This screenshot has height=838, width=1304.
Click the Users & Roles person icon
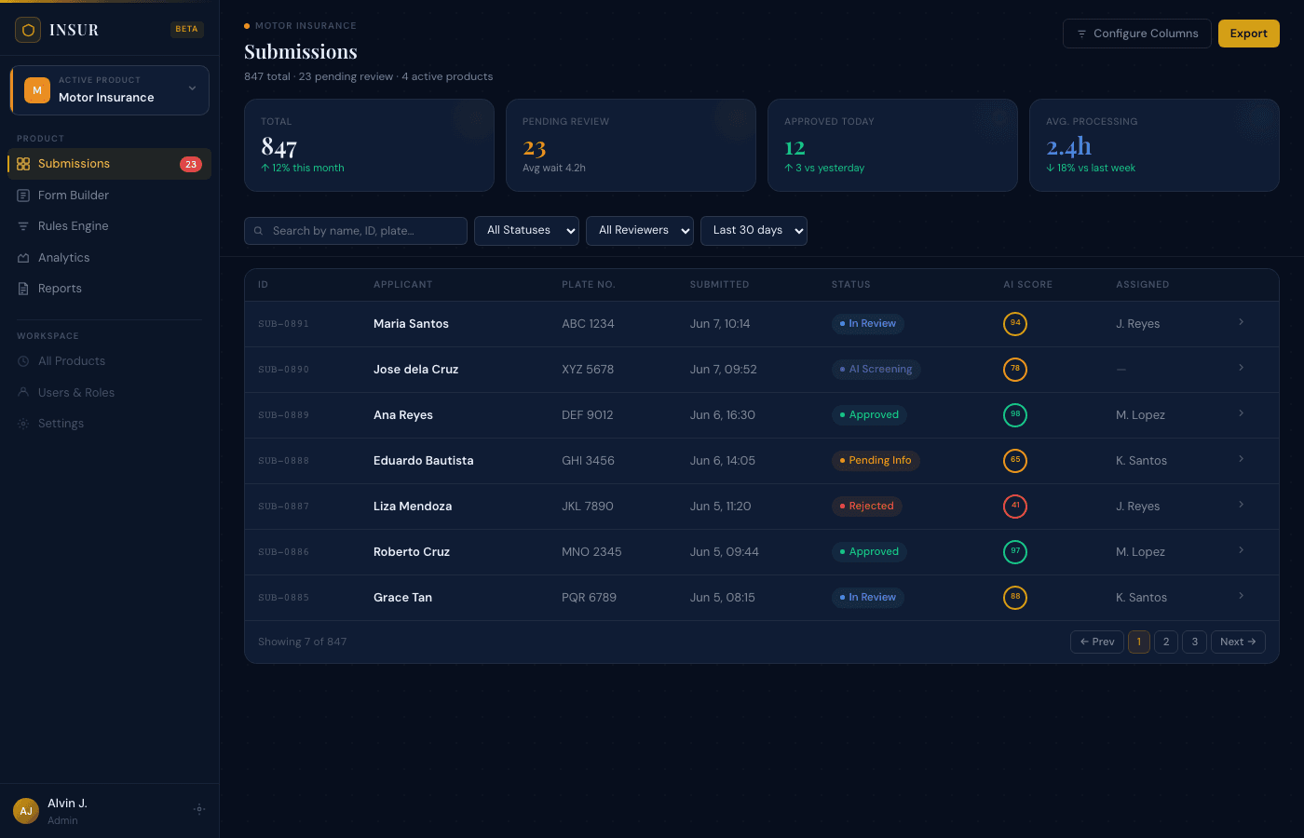pos(23,393)
